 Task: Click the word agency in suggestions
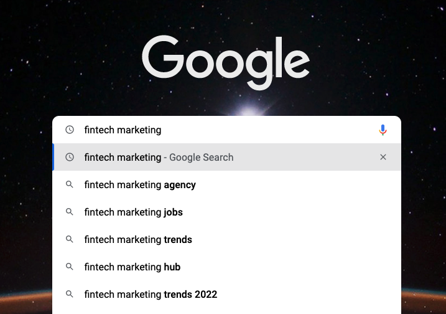(x=180, y=185)
